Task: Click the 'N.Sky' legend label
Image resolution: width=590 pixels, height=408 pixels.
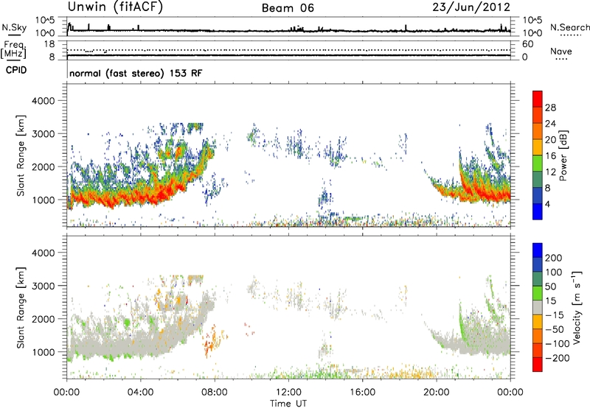Action: click(x=14, y=27)
